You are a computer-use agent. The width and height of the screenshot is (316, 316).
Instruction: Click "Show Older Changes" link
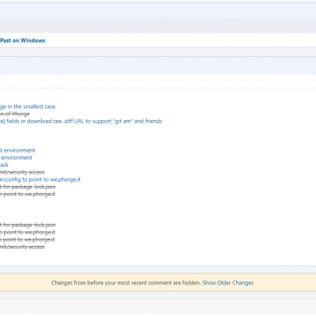(x=228, y=283)
